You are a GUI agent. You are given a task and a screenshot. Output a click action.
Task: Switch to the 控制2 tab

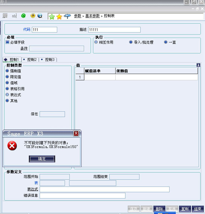pos(30,60)
